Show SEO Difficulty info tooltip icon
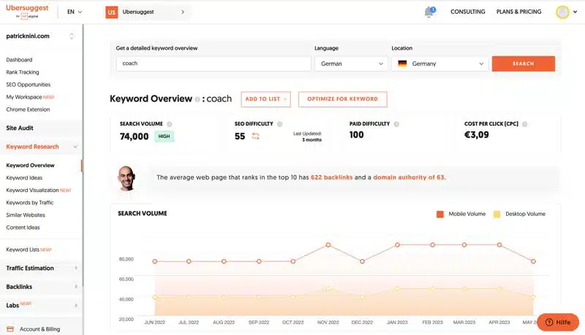This screenshot has width=585, height=335. [280, 124]
